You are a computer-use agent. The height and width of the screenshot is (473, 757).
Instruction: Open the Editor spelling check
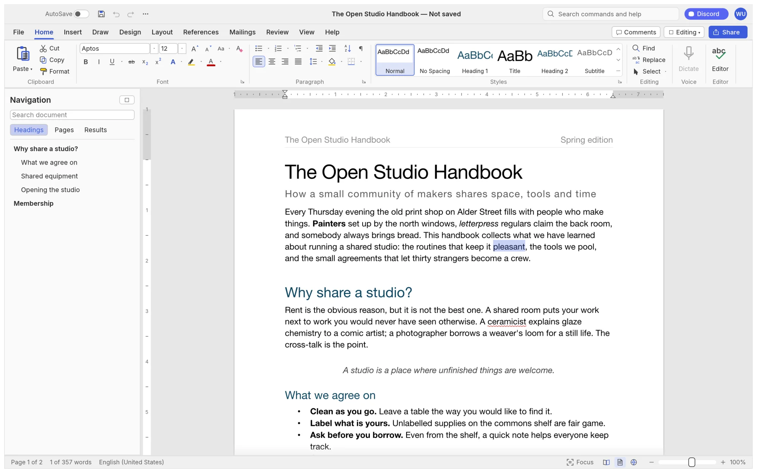(720, 59)
